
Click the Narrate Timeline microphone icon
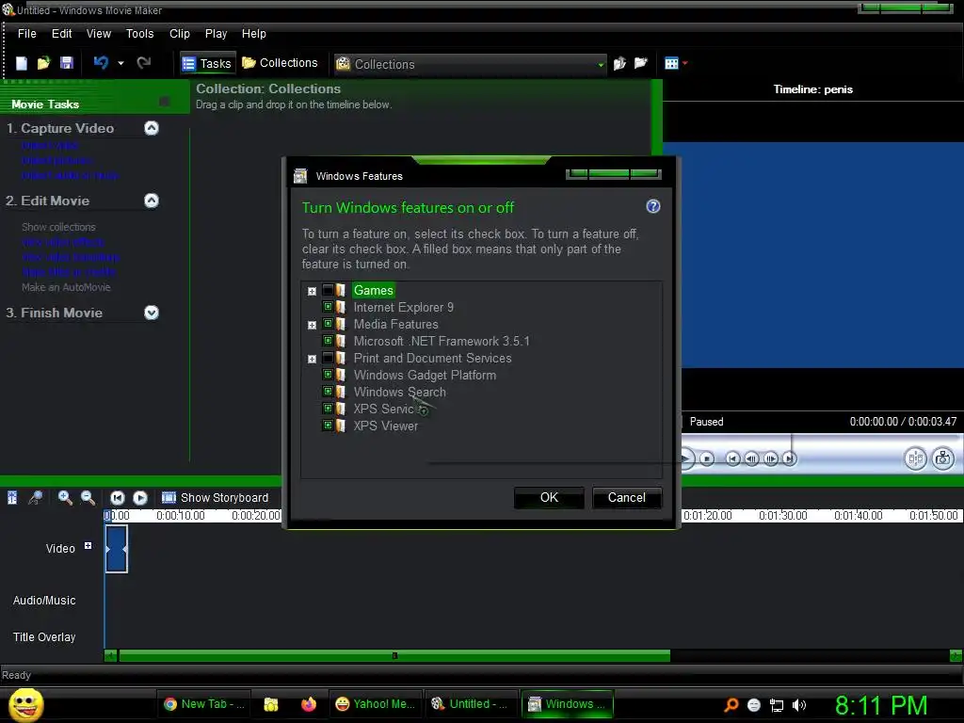pyautogui.click(x=36, y=497)
